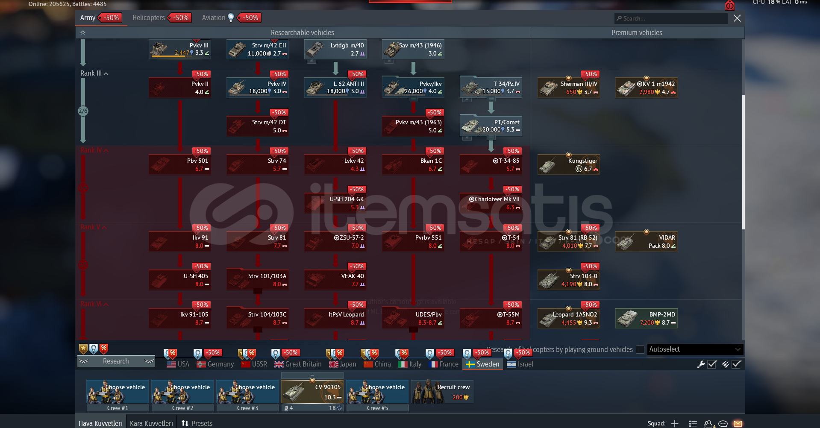Expand the Pvkv/Ikv vehicle group
The width and height of the screenshot is (820, 428).
coord(413,99)
